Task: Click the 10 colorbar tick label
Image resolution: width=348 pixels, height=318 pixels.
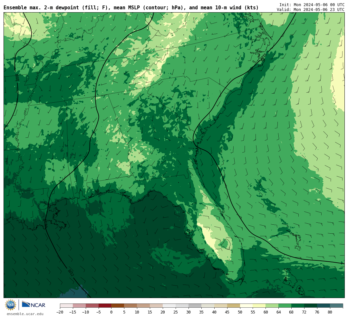Action: (x=137, y=312)
